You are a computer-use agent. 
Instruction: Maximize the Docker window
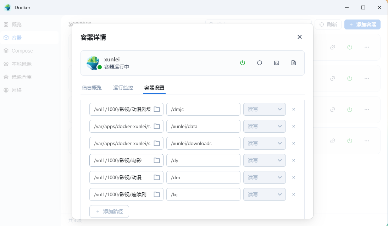tap(363, 7)
